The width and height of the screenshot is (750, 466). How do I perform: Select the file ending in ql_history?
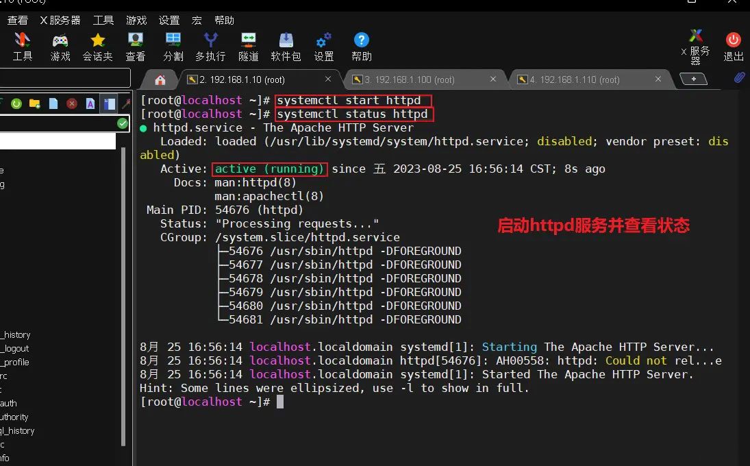17,430
